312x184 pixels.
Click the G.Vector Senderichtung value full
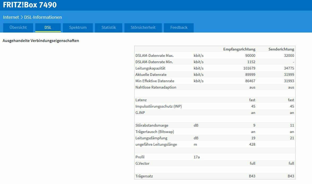(x=291, y=163)
